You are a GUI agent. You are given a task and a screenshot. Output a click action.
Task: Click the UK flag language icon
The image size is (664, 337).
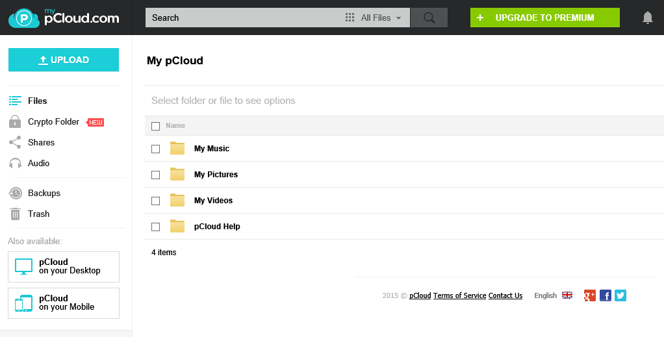[567, 295]
